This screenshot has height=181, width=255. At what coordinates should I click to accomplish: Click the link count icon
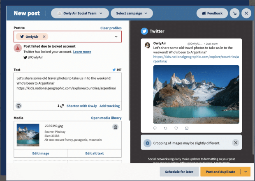[x=62, y=106]
